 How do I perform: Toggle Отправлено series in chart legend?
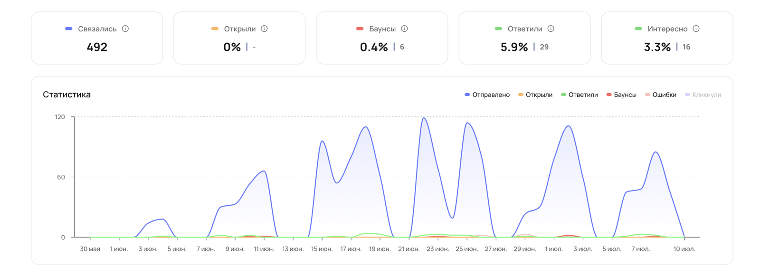click(x=487, y=95)
